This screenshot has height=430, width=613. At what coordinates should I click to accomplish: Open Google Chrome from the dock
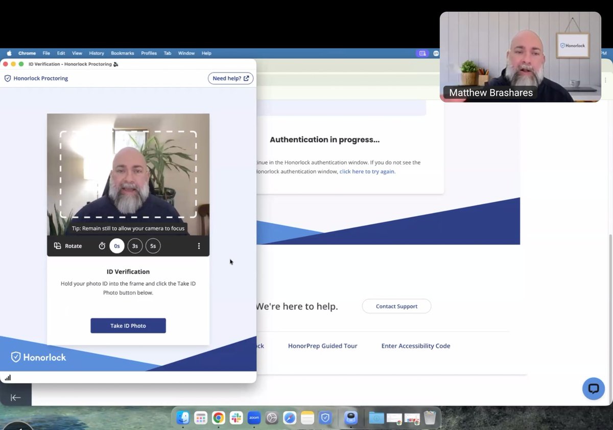[x=218, y=418]
